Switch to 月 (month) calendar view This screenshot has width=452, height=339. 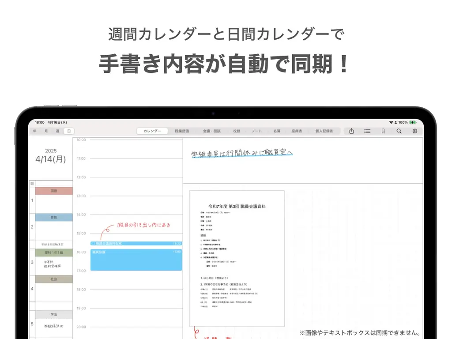(x=46, y=131)
